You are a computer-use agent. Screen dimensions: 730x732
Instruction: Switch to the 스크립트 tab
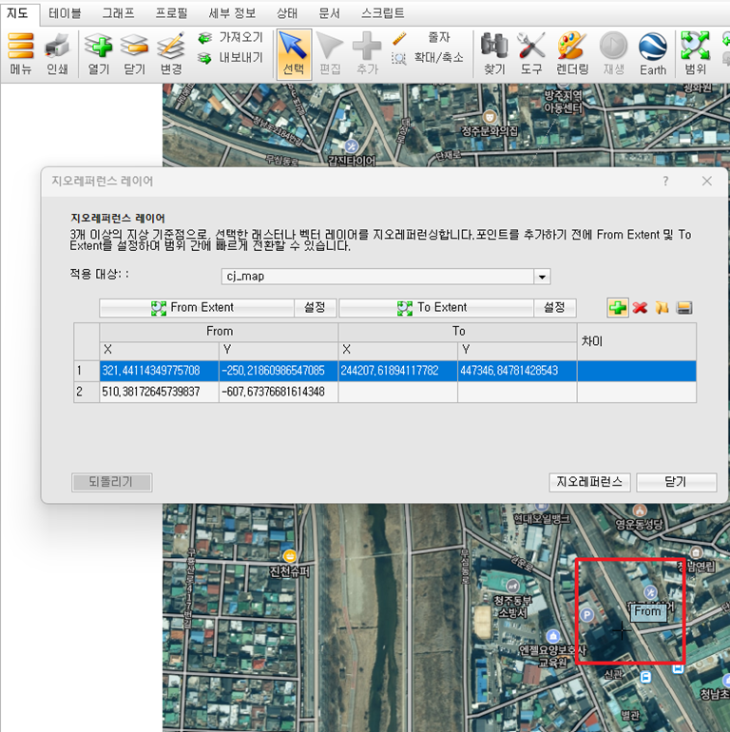pos(383,13)
